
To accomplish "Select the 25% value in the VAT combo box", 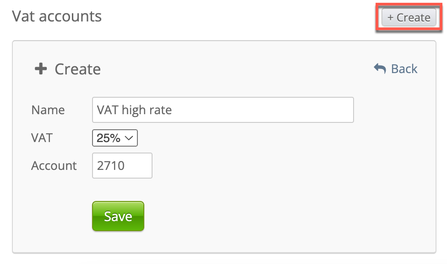I will click(109, 138).
